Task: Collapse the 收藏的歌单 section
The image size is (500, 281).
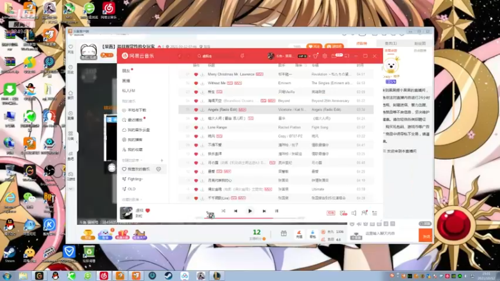Action: (x=132, y=200)
